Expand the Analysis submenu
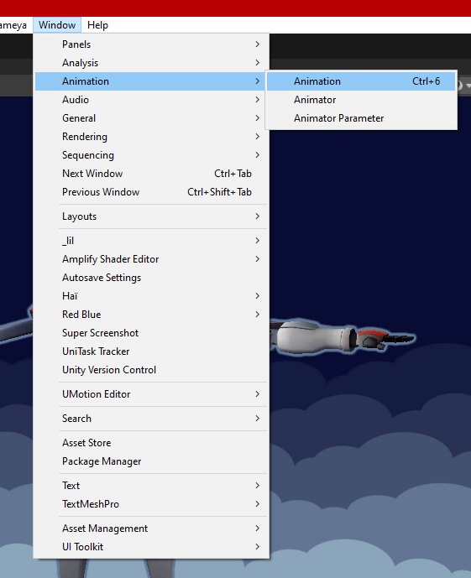This screenshot has height=578, width=471. click(151, 63)
